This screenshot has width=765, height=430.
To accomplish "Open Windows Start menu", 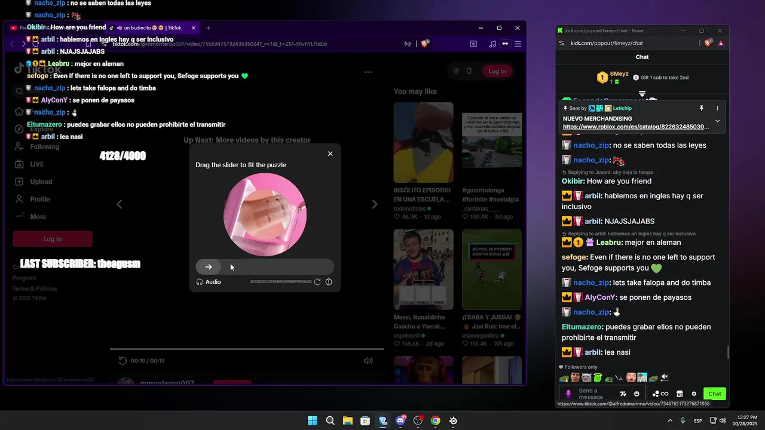I will point(313,420).
